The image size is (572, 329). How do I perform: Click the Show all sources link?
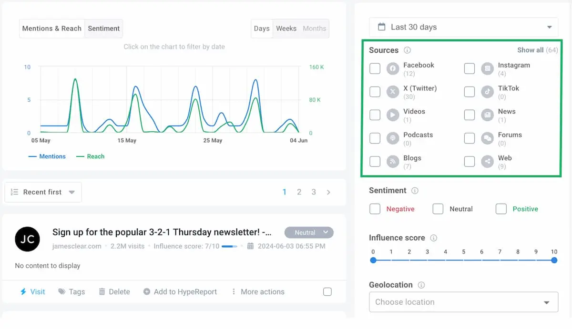531,50
